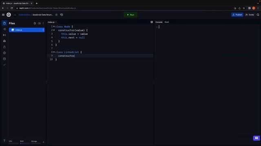Click the green Run button
This screenshot has width=261, height=146.
130,15
